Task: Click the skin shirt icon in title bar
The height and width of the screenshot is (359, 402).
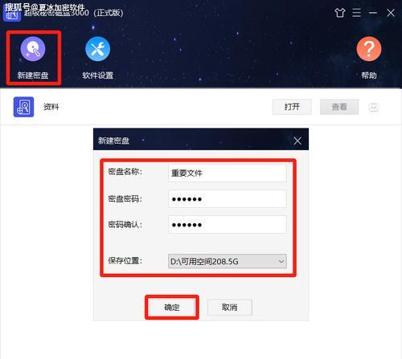Action: tap(340, 13)
